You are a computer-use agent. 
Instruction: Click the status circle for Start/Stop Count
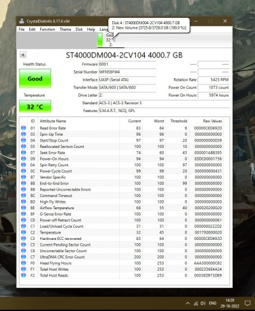[24, 140]
